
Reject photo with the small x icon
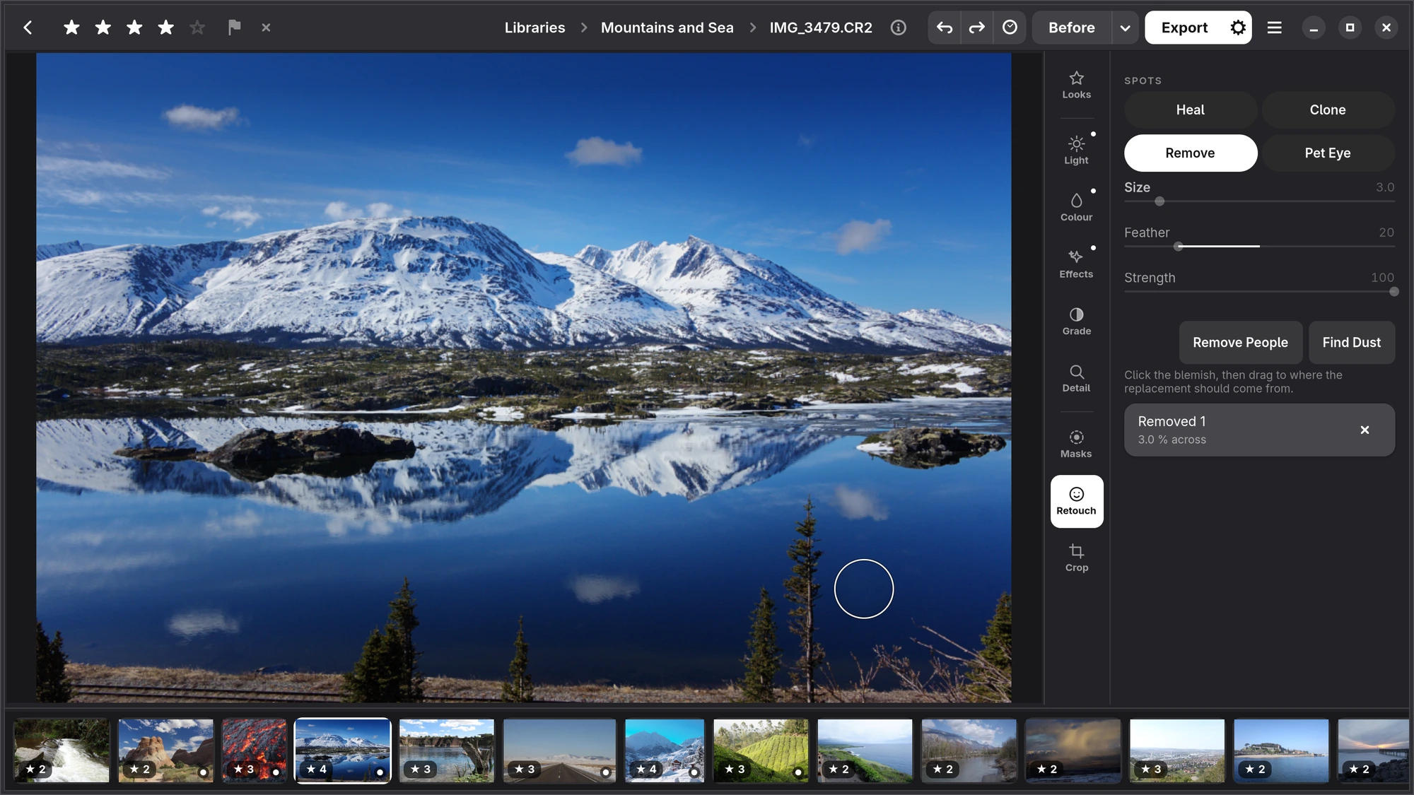click(x=266, y=28)
